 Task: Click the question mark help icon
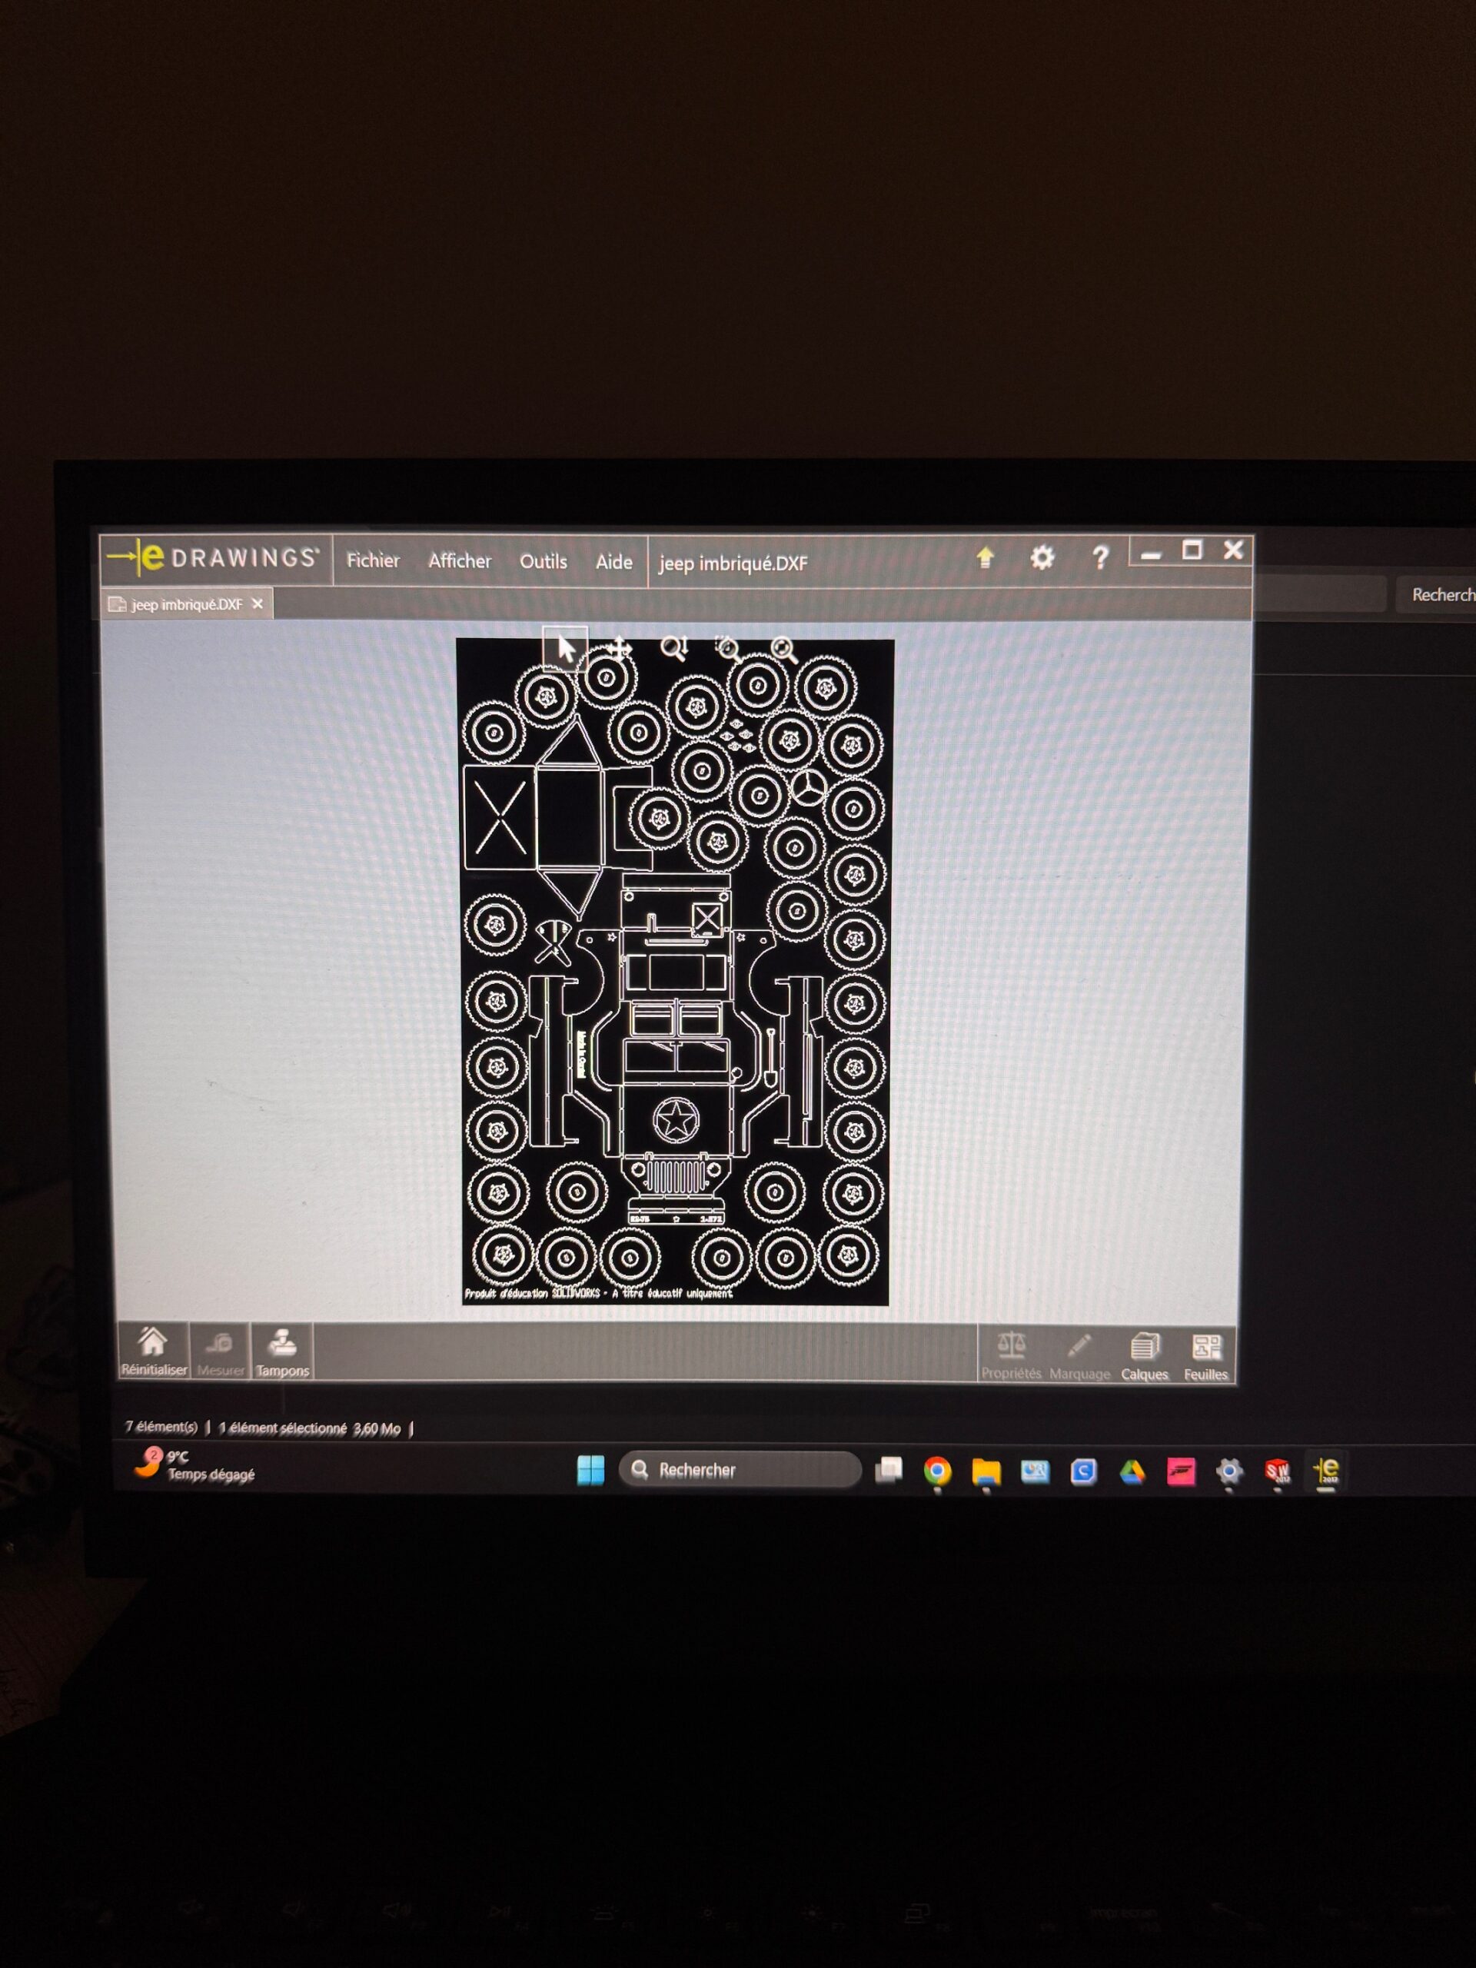pyautogui.click(x=1099, y=558)
